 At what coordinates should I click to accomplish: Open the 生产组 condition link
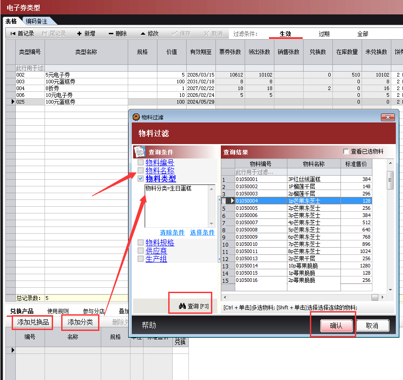156,259
